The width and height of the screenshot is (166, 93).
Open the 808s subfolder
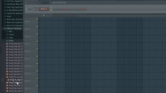[x=9, y=32]
